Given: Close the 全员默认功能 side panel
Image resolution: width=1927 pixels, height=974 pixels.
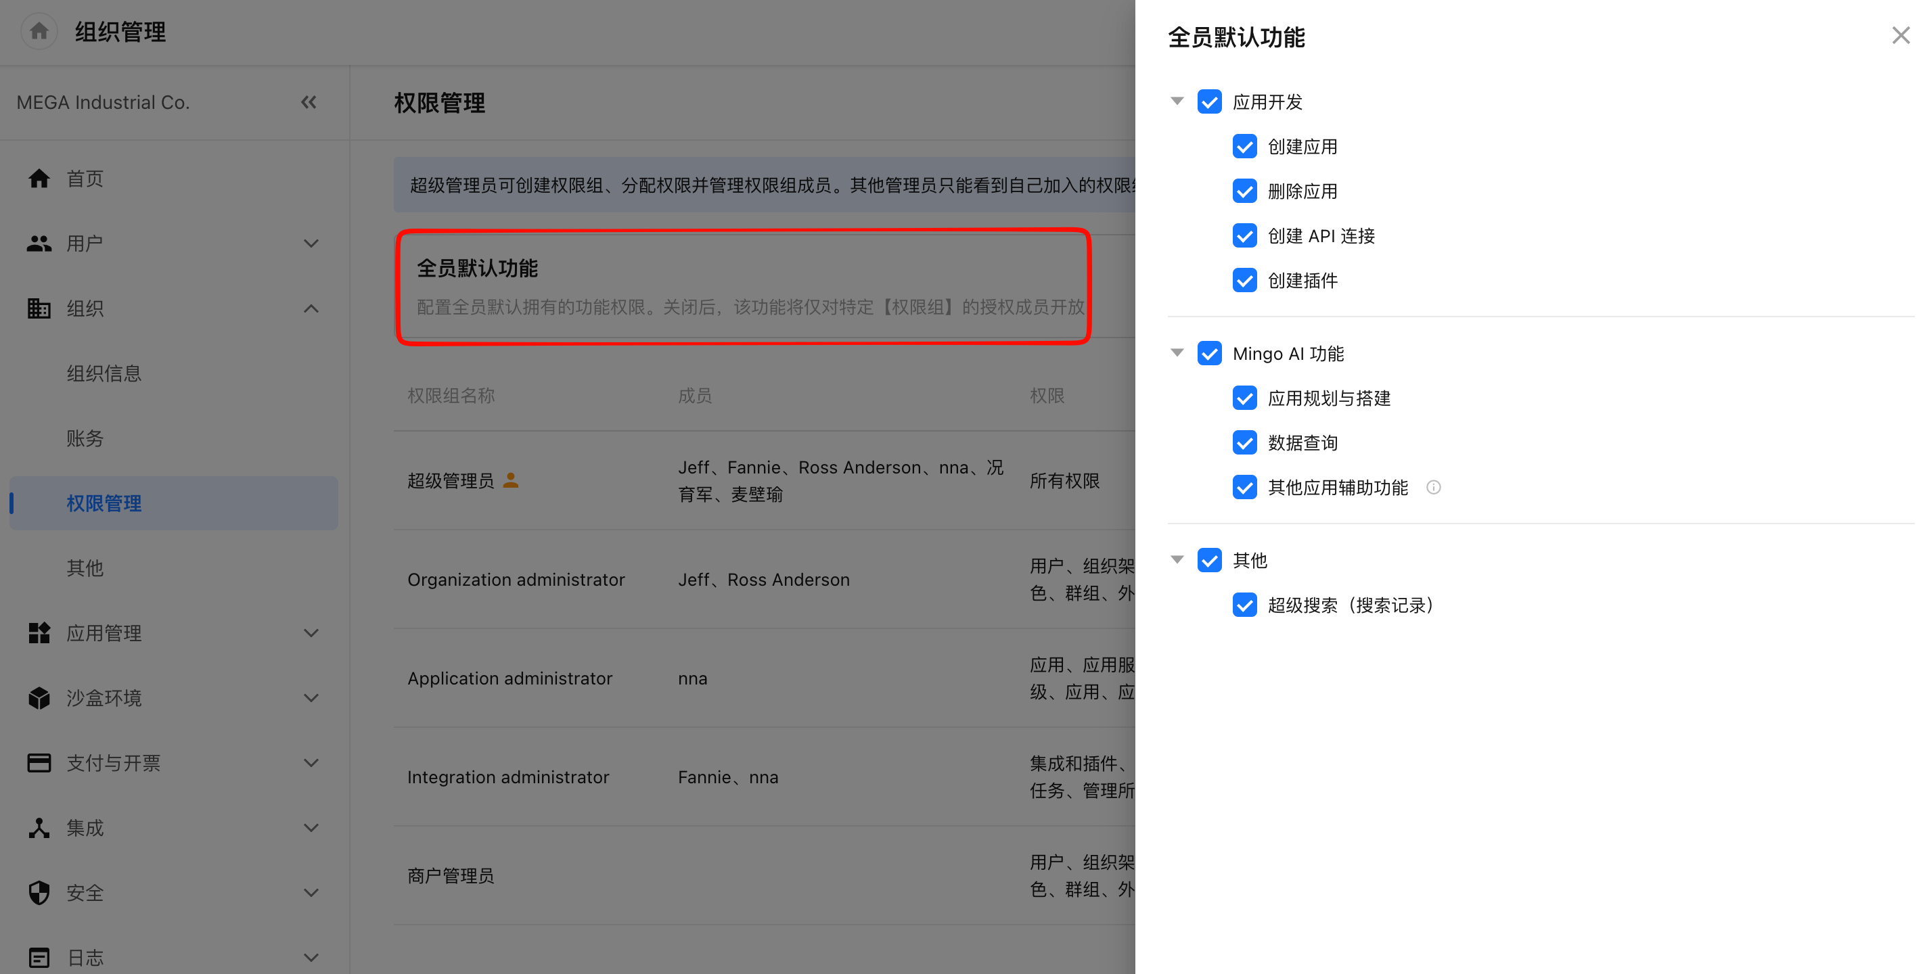Looking at the screenshot, I should pos(1900,35).
